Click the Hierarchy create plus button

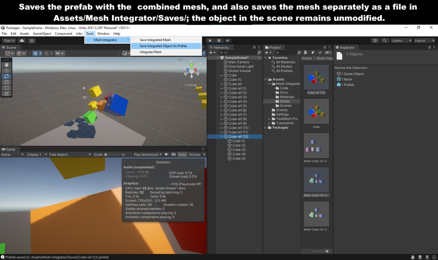[212, 53]
